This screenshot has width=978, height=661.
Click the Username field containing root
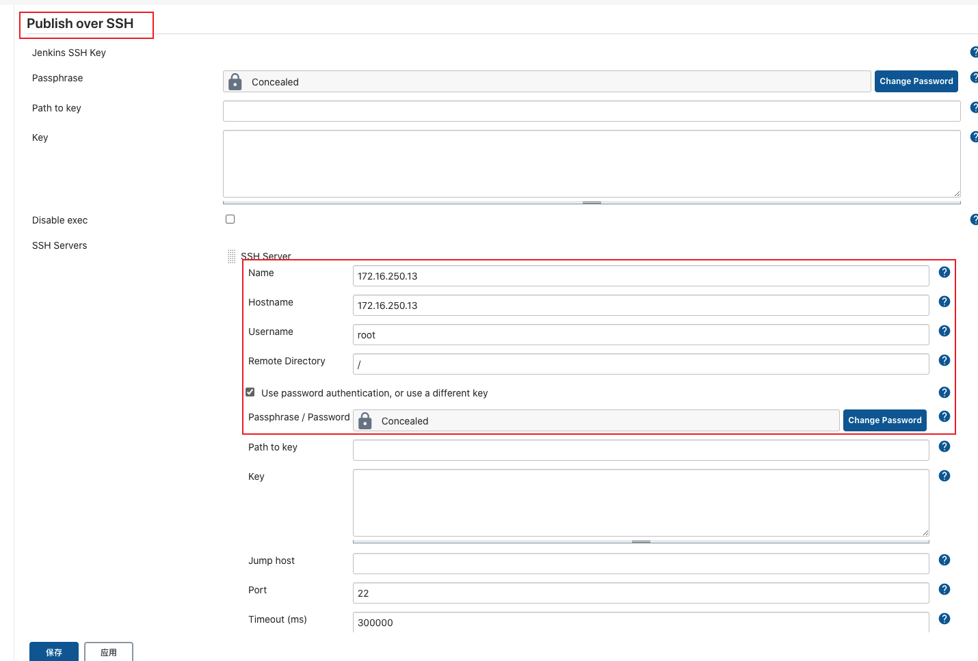[641, 335]
